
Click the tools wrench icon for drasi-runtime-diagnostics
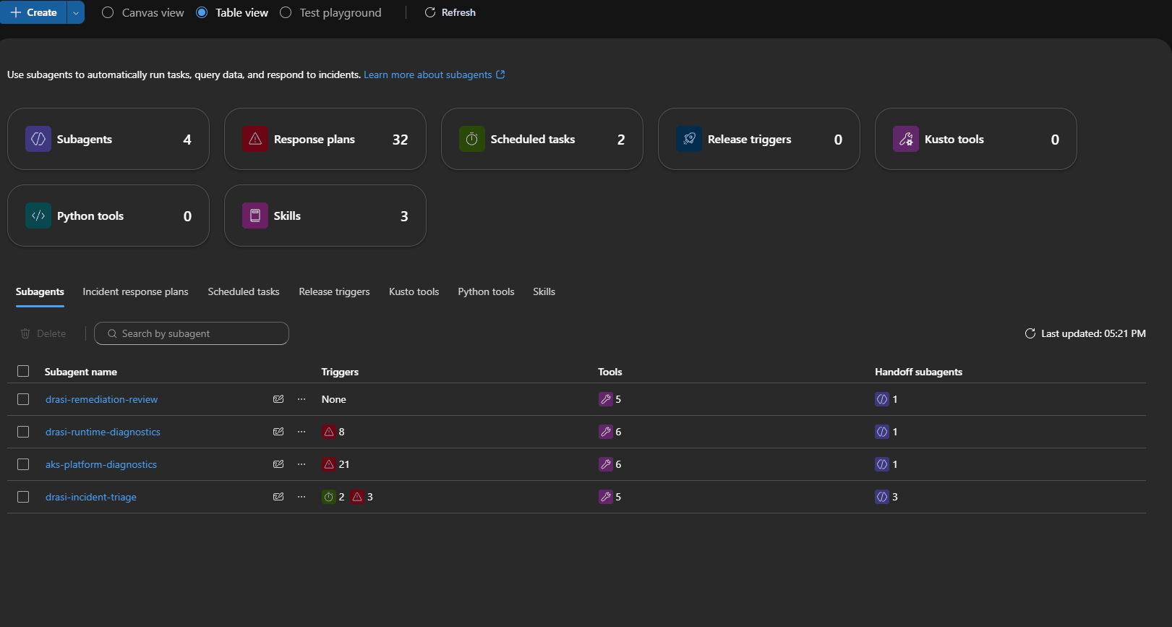click(606, 432)
